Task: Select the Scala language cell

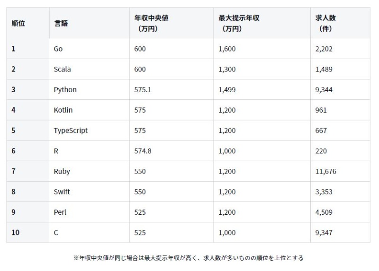Action: point(63,69)
